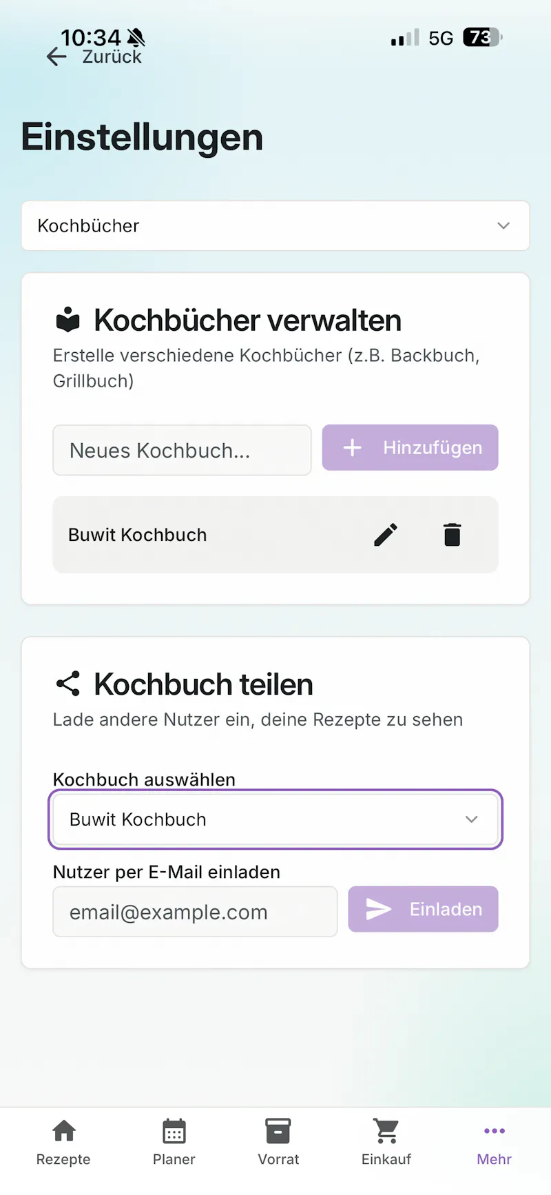The width and height of the screenshot is (551, 1195).
Task: Expand the Kochbuch auswählen dropdown
Action: 275,819
